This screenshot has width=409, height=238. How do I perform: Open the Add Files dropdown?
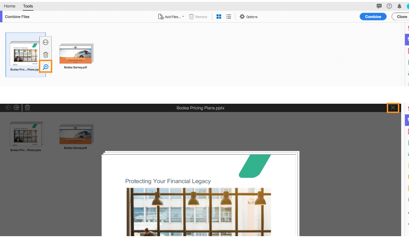click(x=171, y=17)
